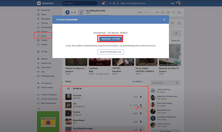Click External Download Link button

click(x=110, y=52)
